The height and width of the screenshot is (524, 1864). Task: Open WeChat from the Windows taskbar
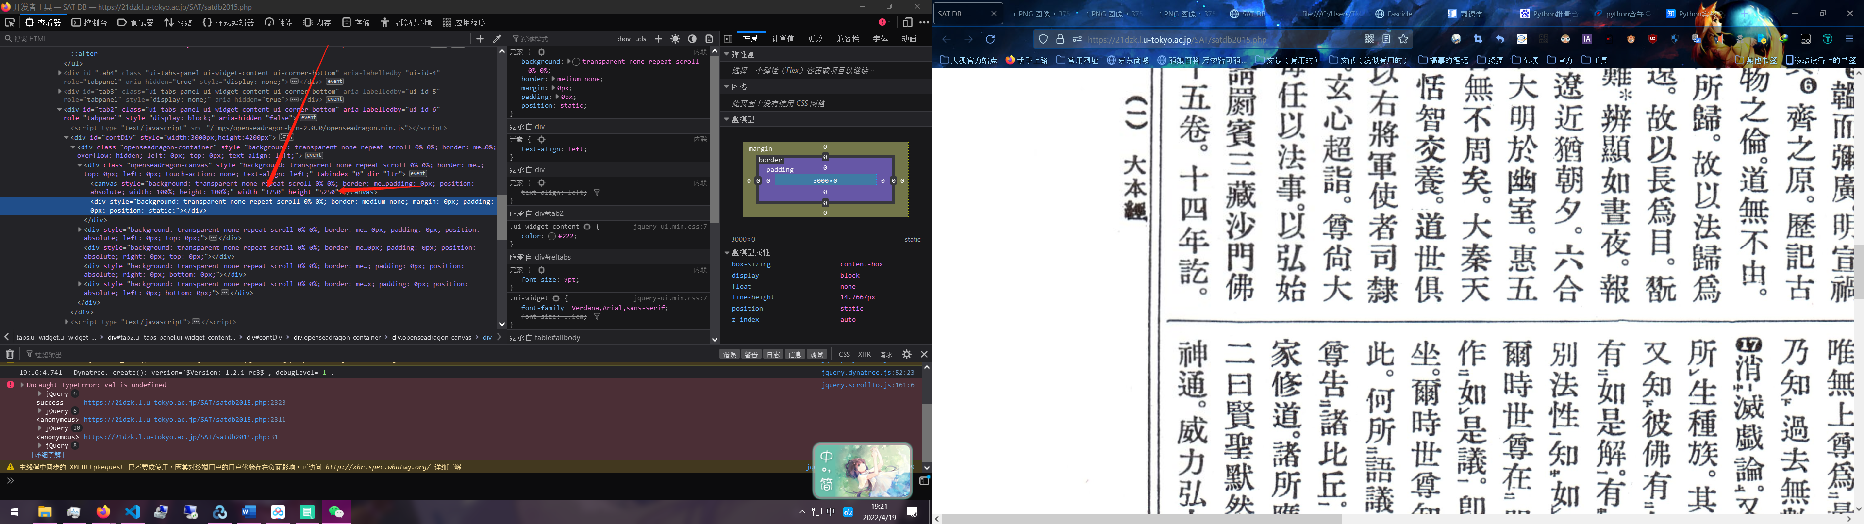tap(336, 512)
